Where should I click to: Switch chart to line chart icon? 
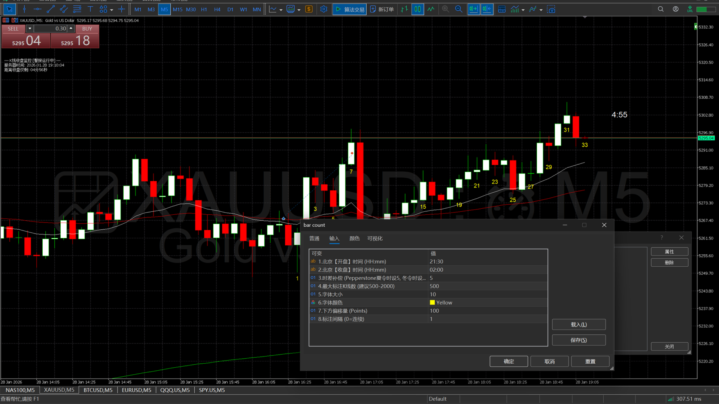click(431, 9)
